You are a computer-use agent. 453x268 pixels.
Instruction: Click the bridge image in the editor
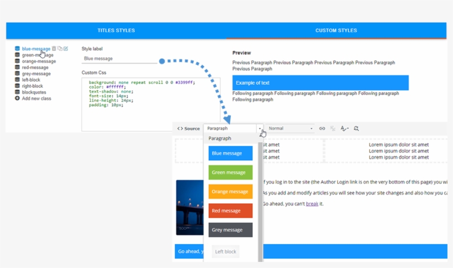190,208
